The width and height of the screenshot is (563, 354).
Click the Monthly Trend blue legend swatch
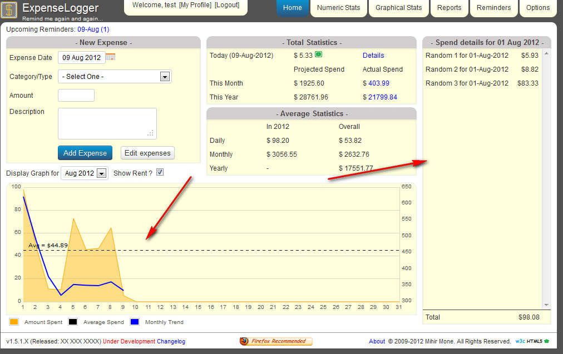point(135,322)
